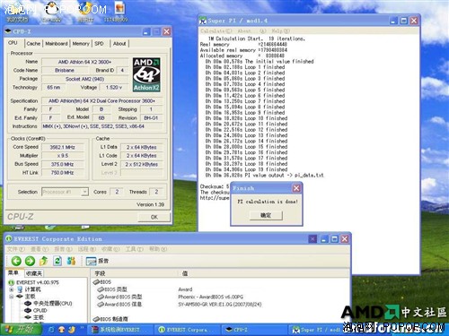This screenshot has height=336, width=449.
Task: Switch to EVEREST Corporate taskbar button
Action: pos(187,330)
